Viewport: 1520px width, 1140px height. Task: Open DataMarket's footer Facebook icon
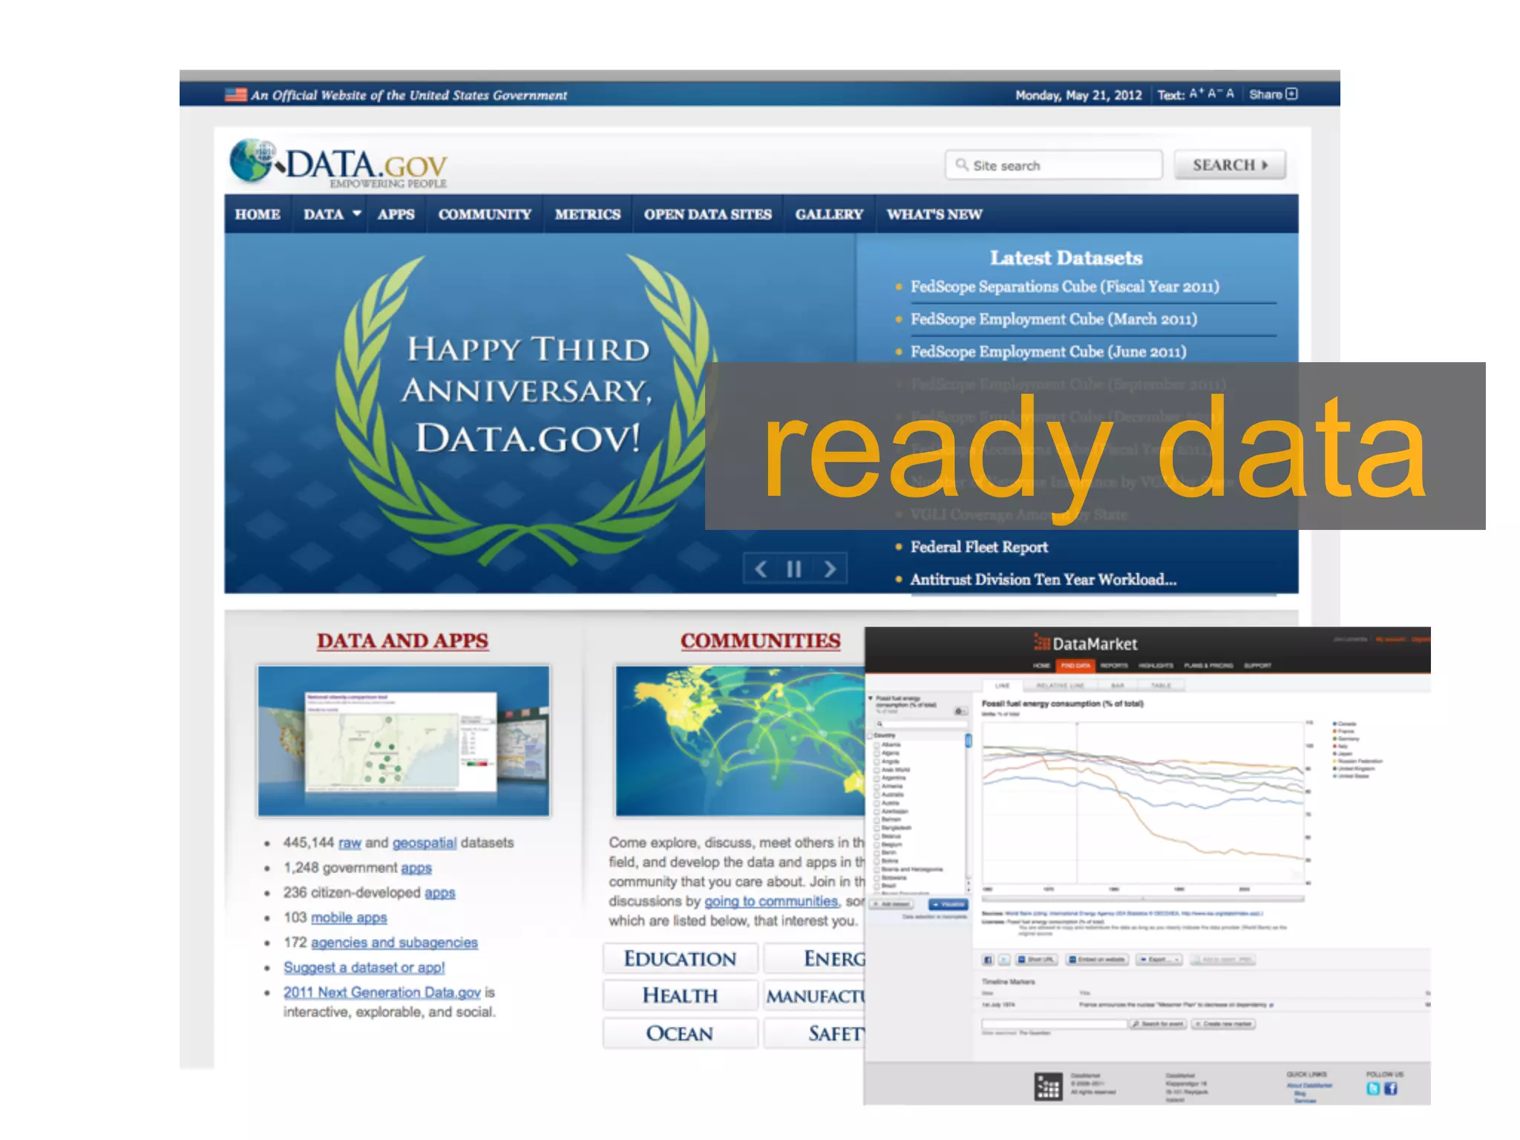tap(1391, 1088)
